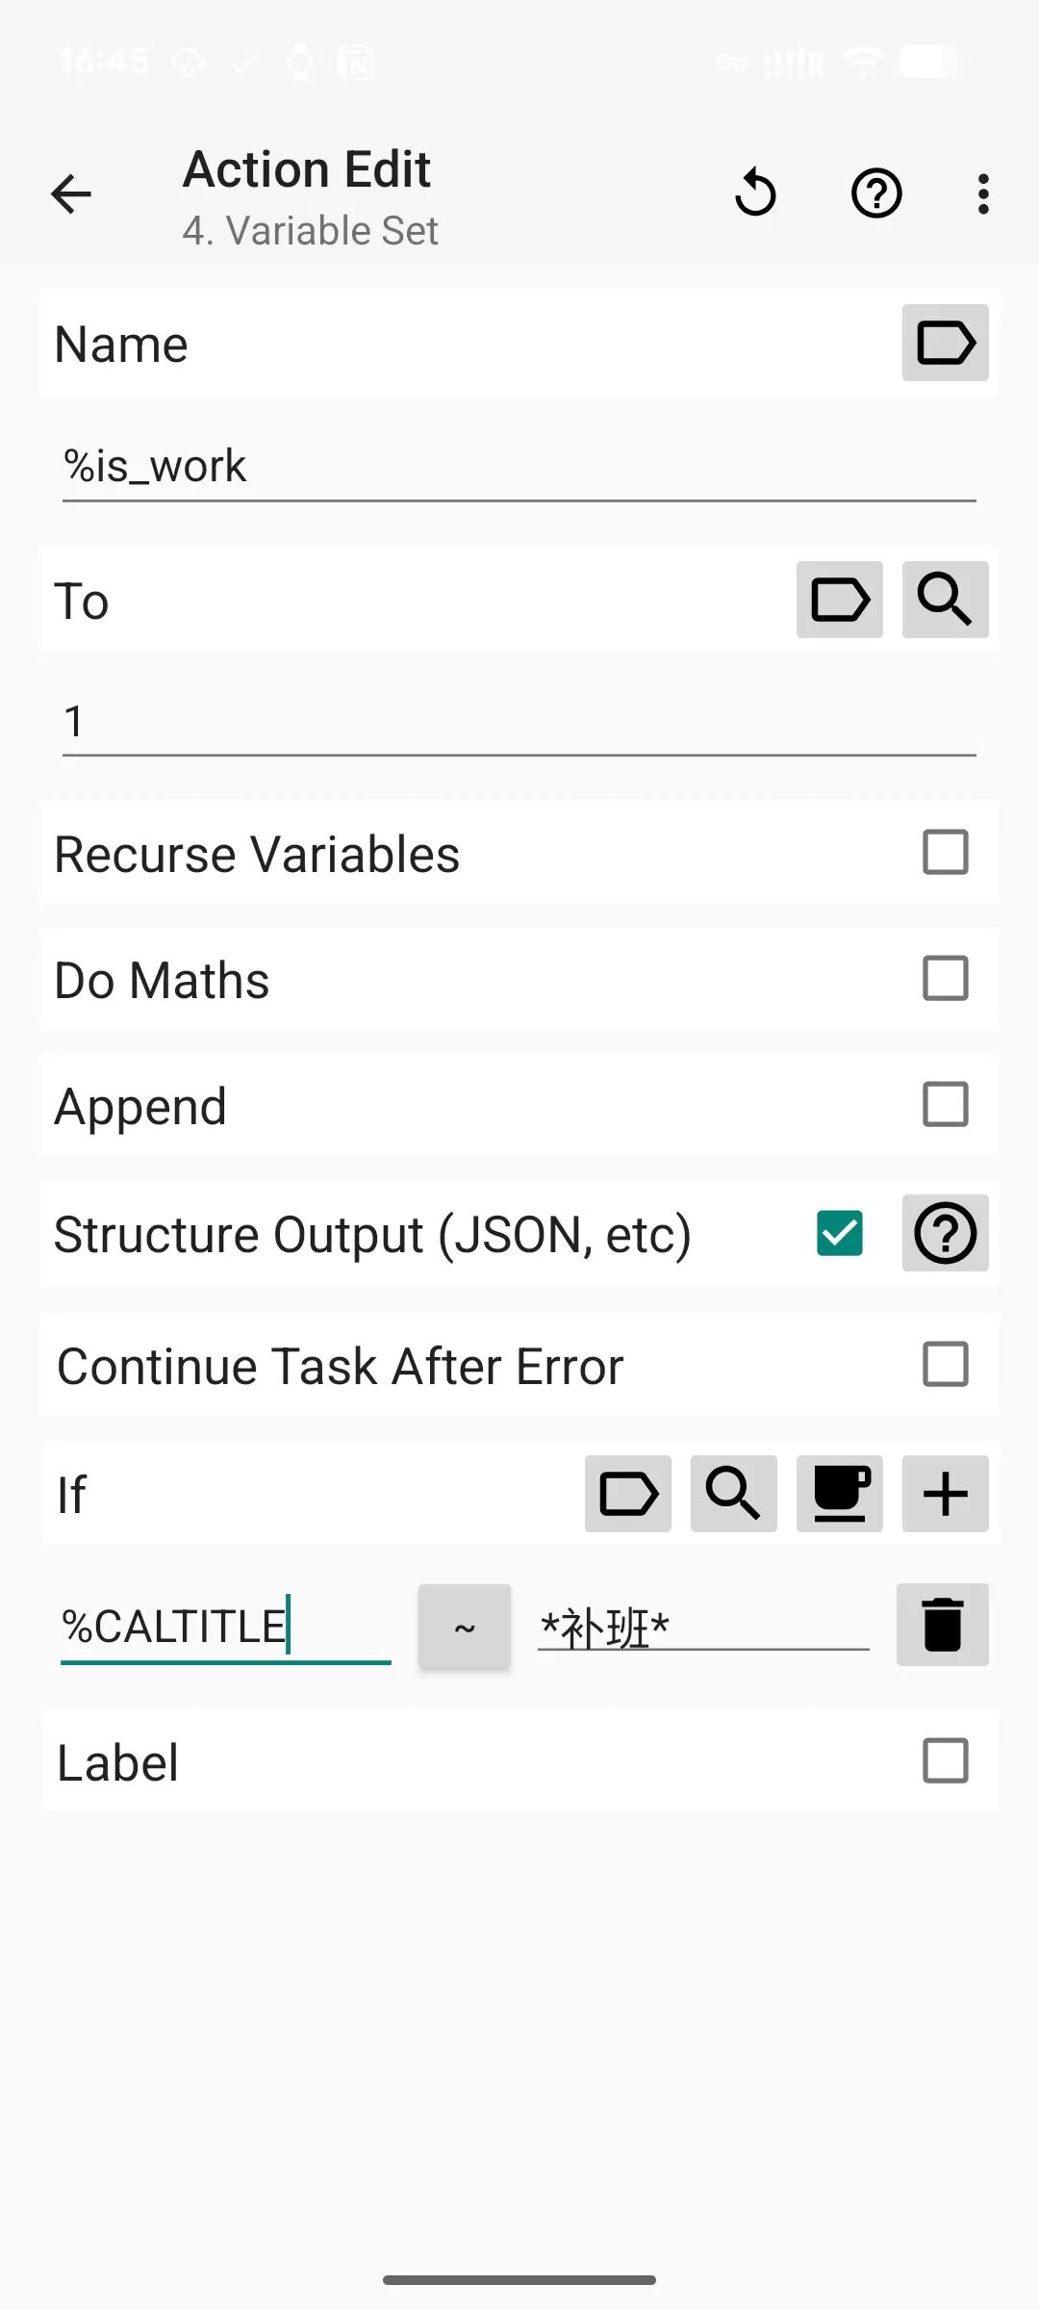Screen dimensions: 1039x2310
Task: Enable the Recurse Variables checkbox
Action: pos(945,853)
